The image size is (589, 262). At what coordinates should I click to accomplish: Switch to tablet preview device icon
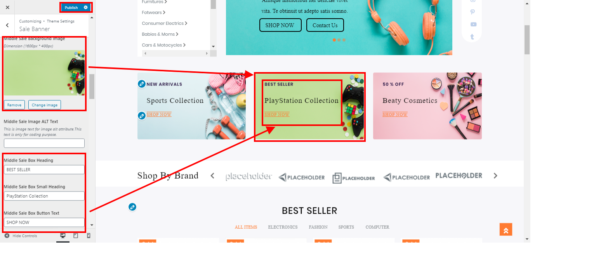(x=76, y=236)
